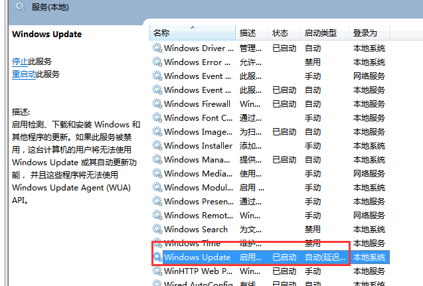Select the Windows Error ... service row
423x286 pixels.
[x=270, y=62]
